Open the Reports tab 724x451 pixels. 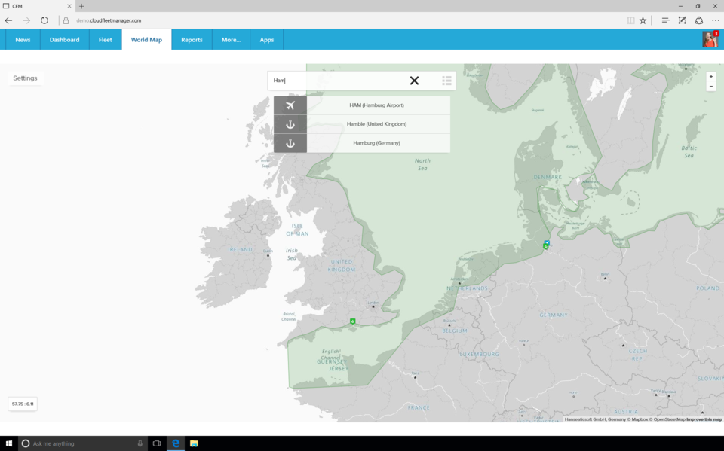192,40
